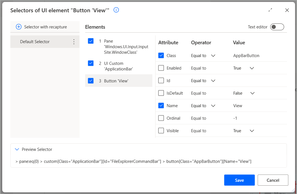Close the selectors dialog with X
The width and height of the screenshot is (297, 194).
tap(287, 10)
